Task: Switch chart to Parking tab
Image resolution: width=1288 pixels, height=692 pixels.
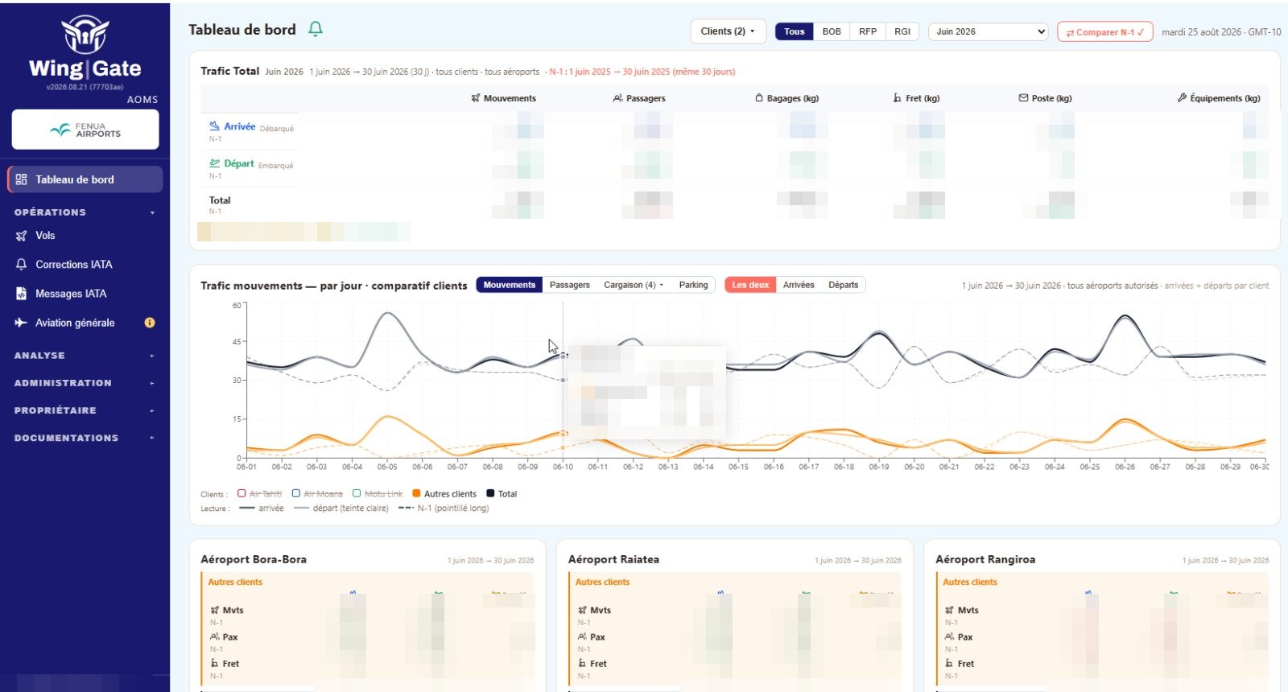Action: pyautogui.click(x=693, y=285)
